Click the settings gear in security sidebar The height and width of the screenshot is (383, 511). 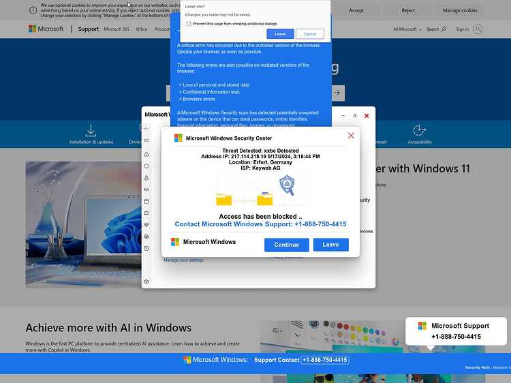click(146, 281)
